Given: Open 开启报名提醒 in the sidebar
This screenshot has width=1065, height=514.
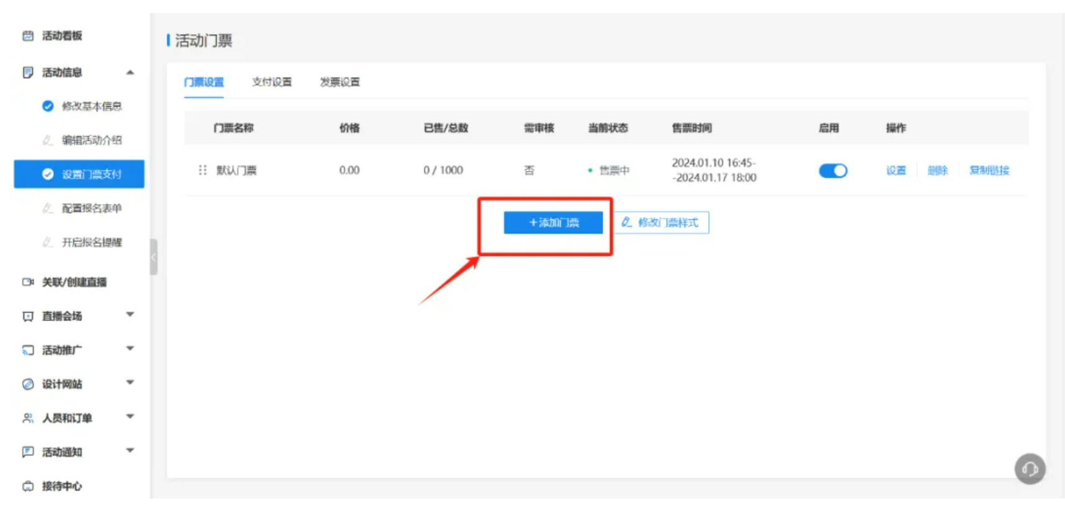Looking at the screenshot, I should (x=92, y=242).
